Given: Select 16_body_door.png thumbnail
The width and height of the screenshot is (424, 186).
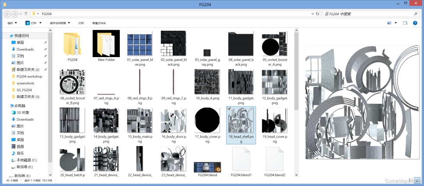Looking at the screenshot, I should click(173, 120).
